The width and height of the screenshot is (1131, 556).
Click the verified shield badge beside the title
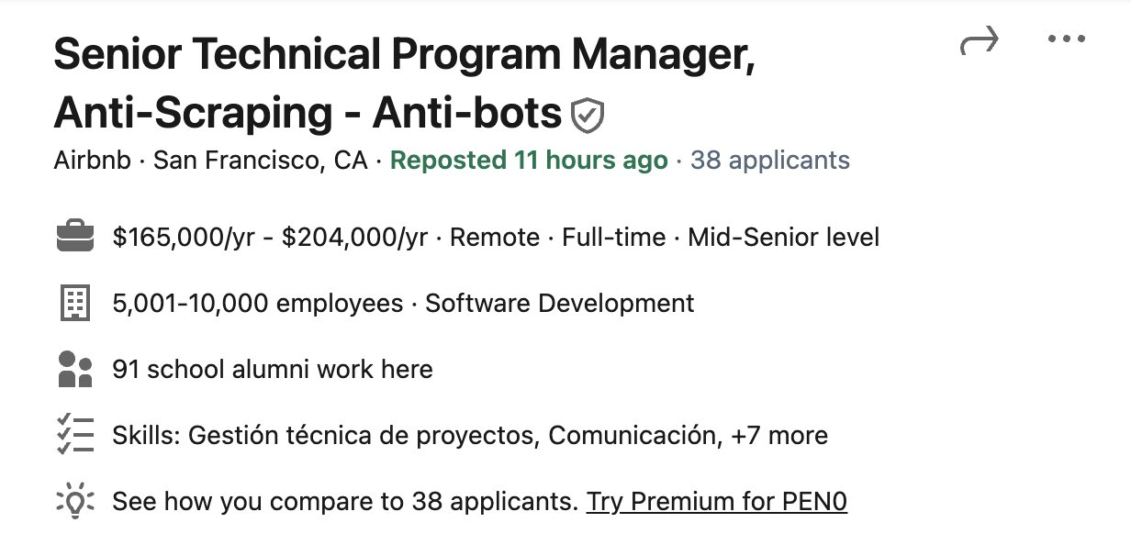click(588, 116)
